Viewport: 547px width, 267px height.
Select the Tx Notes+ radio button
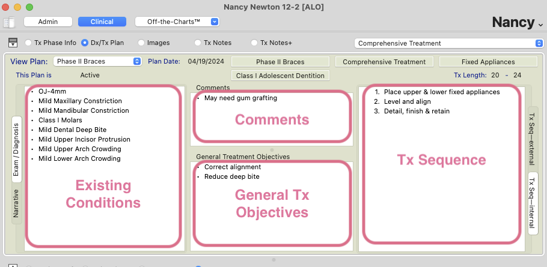pos(254,43)
